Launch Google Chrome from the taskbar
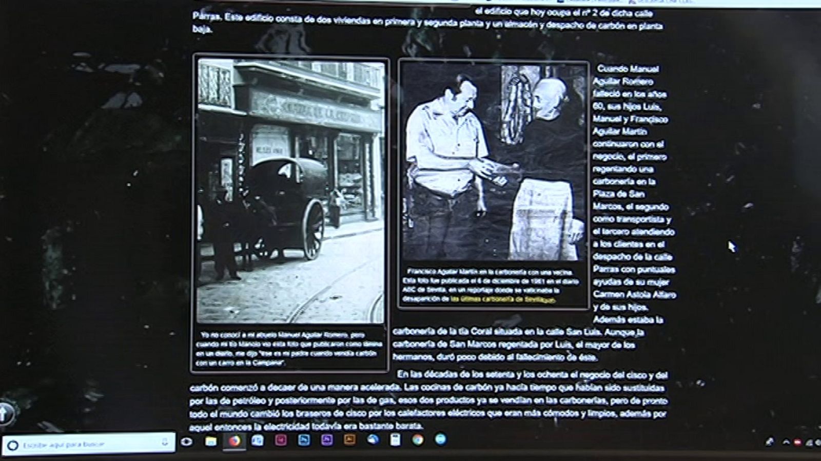 [x=418, y=439]
